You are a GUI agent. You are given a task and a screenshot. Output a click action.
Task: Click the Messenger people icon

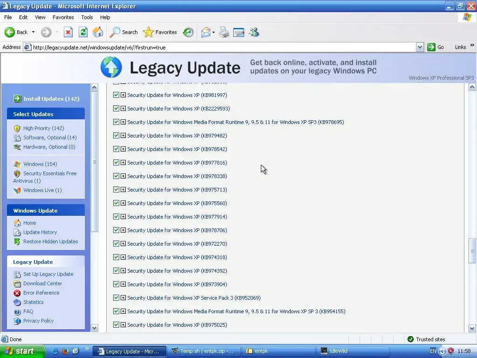pyautogui.click(x=254, y=32)
